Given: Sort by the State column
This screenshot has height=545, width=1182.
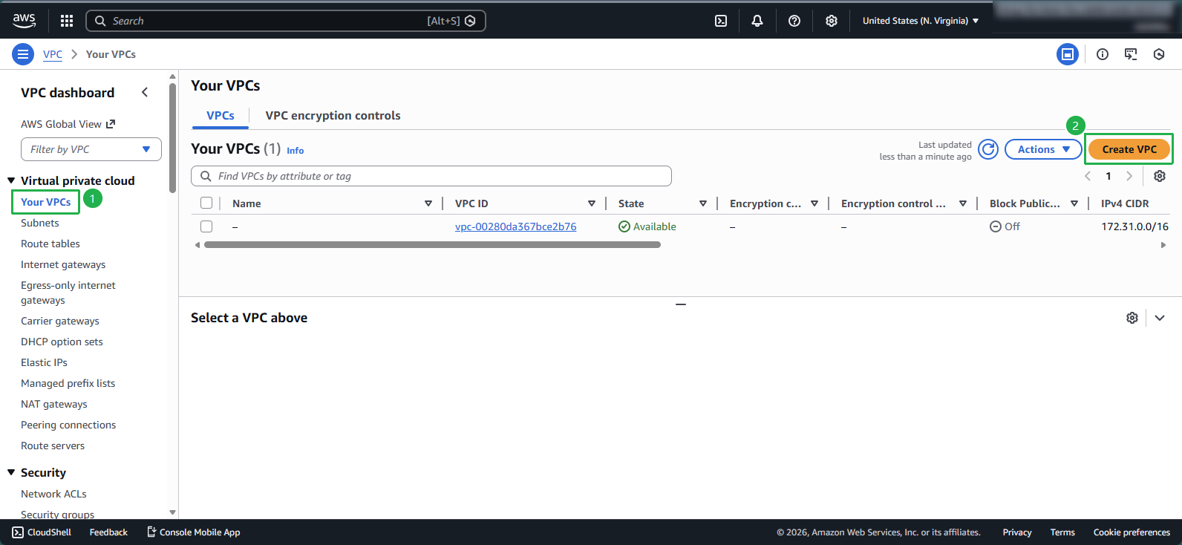Looking at the screenshot, I should click(x=703, y=203).
